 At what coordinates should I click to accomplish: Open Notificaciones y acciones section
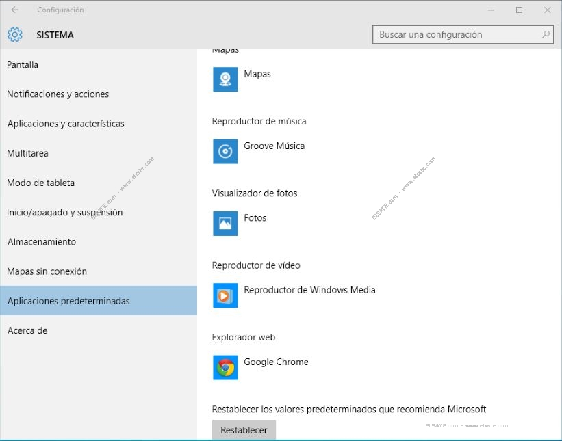click(99, 94)
